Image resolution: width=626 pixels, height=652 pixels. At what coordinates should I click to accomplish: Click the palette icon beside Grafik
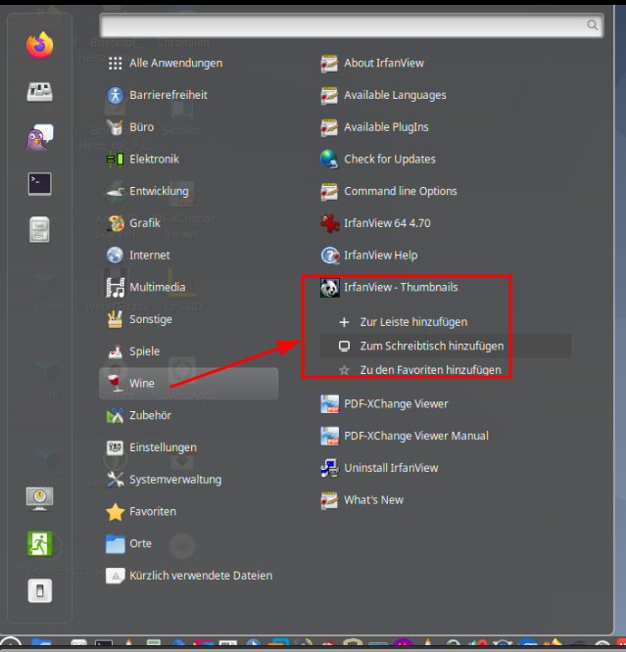tap(116, 223)
